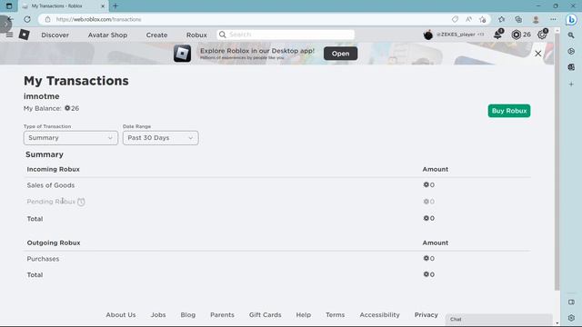Open the Blog footer link
582x327 pixels.
click(188, 315)
